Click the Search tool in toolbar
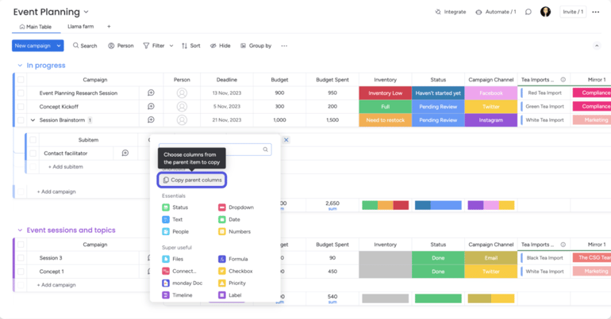Image resolution: width=611 pixels, height=319 pixels. 85,46
